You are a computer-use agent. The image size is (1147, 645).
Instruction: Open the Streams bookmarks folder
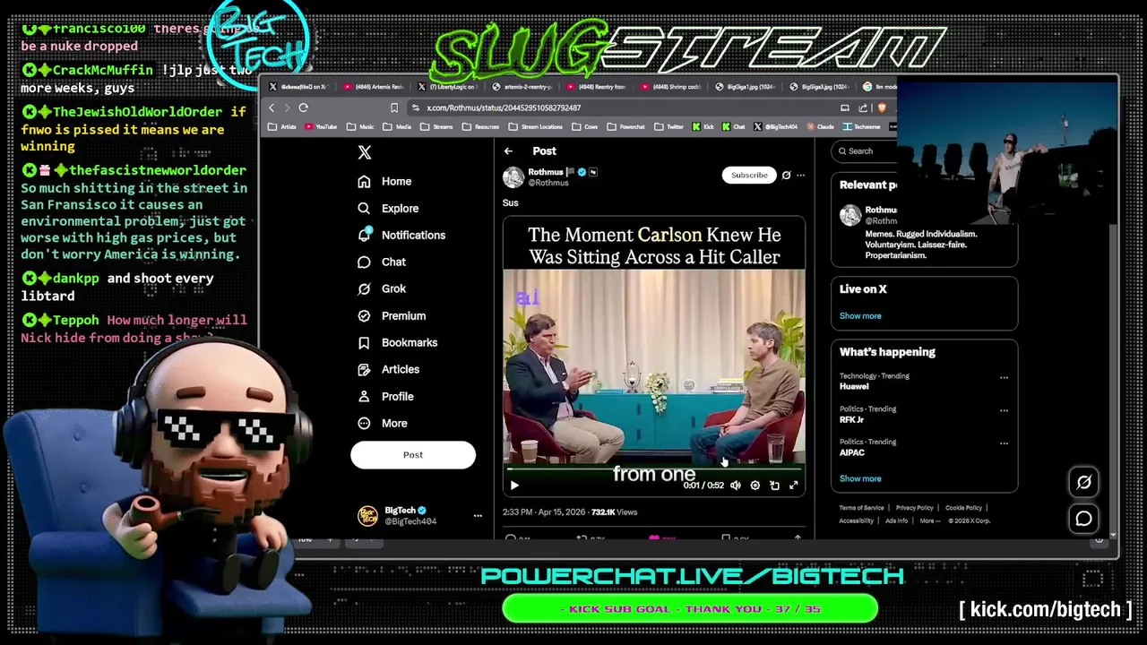(x=438, y=127)
